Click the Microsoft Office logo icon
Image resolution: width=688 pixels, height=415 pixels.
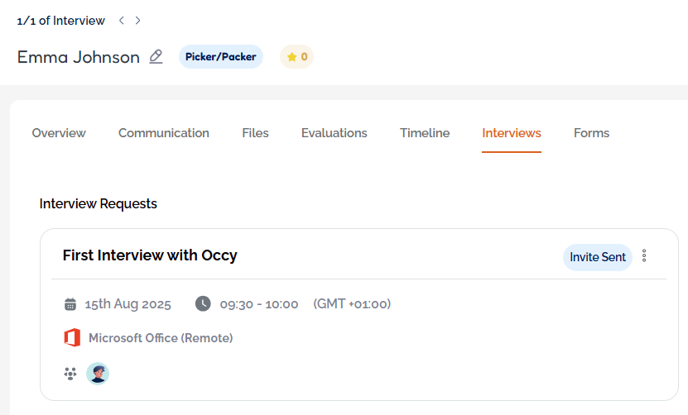pyautogui.click(x=72, y=337)
